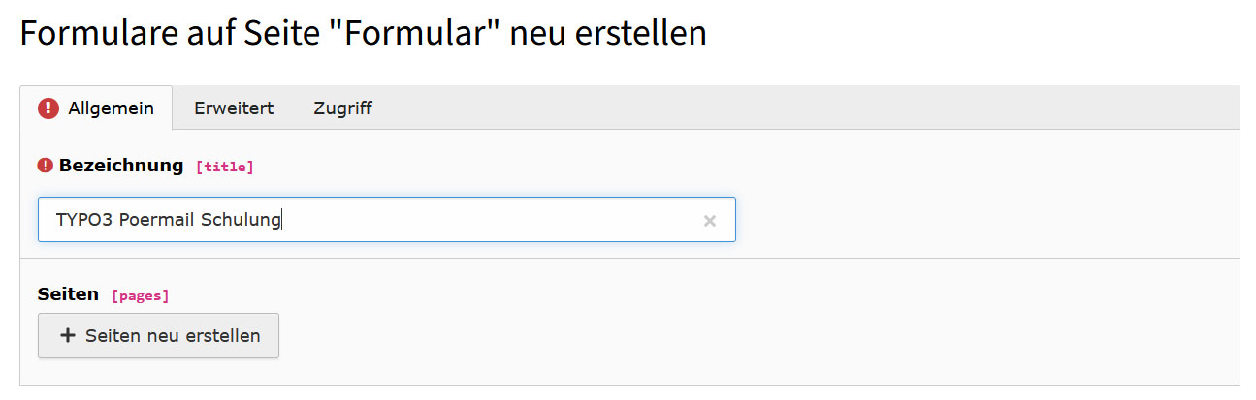Place cursor on TYPO3 in the title field
The image size is (1256, 400).
[x=84, y=220]
